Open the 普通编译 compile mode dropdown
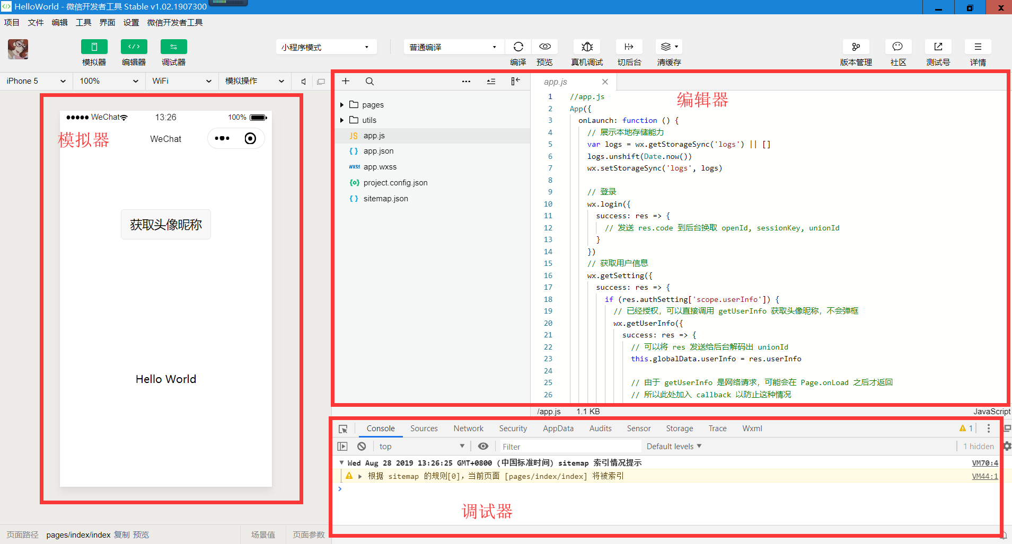Image resolution: width=1012 pixels, height=544 pixels. pos(454,47)
